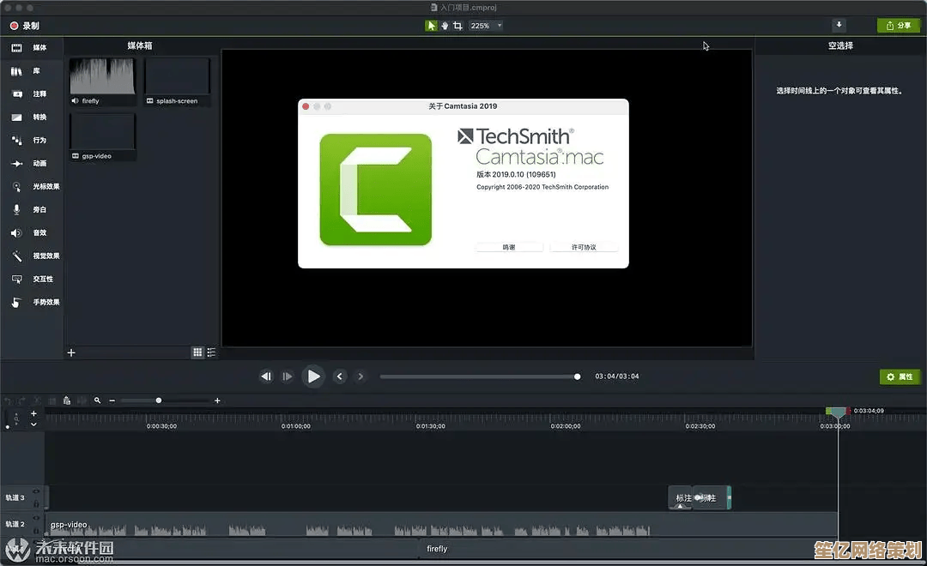The width and height of the screenshot is (927, 566).
Task: Toggle visibility of 轨道 3 track
Action: [x=36, y=491]
